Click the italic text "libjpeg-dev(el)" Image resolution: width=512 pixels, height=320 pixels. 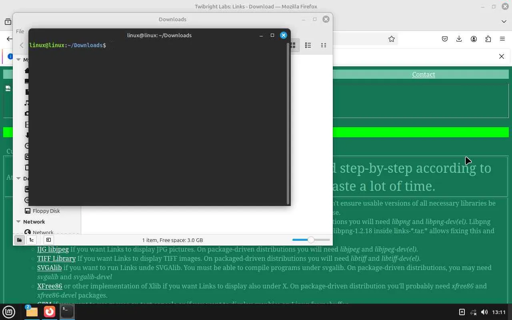click(x=396, y=249)
